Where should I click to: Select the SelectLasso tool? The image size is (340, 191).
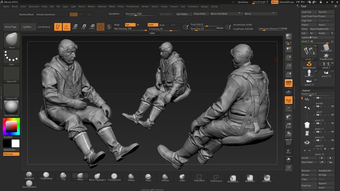216,178
